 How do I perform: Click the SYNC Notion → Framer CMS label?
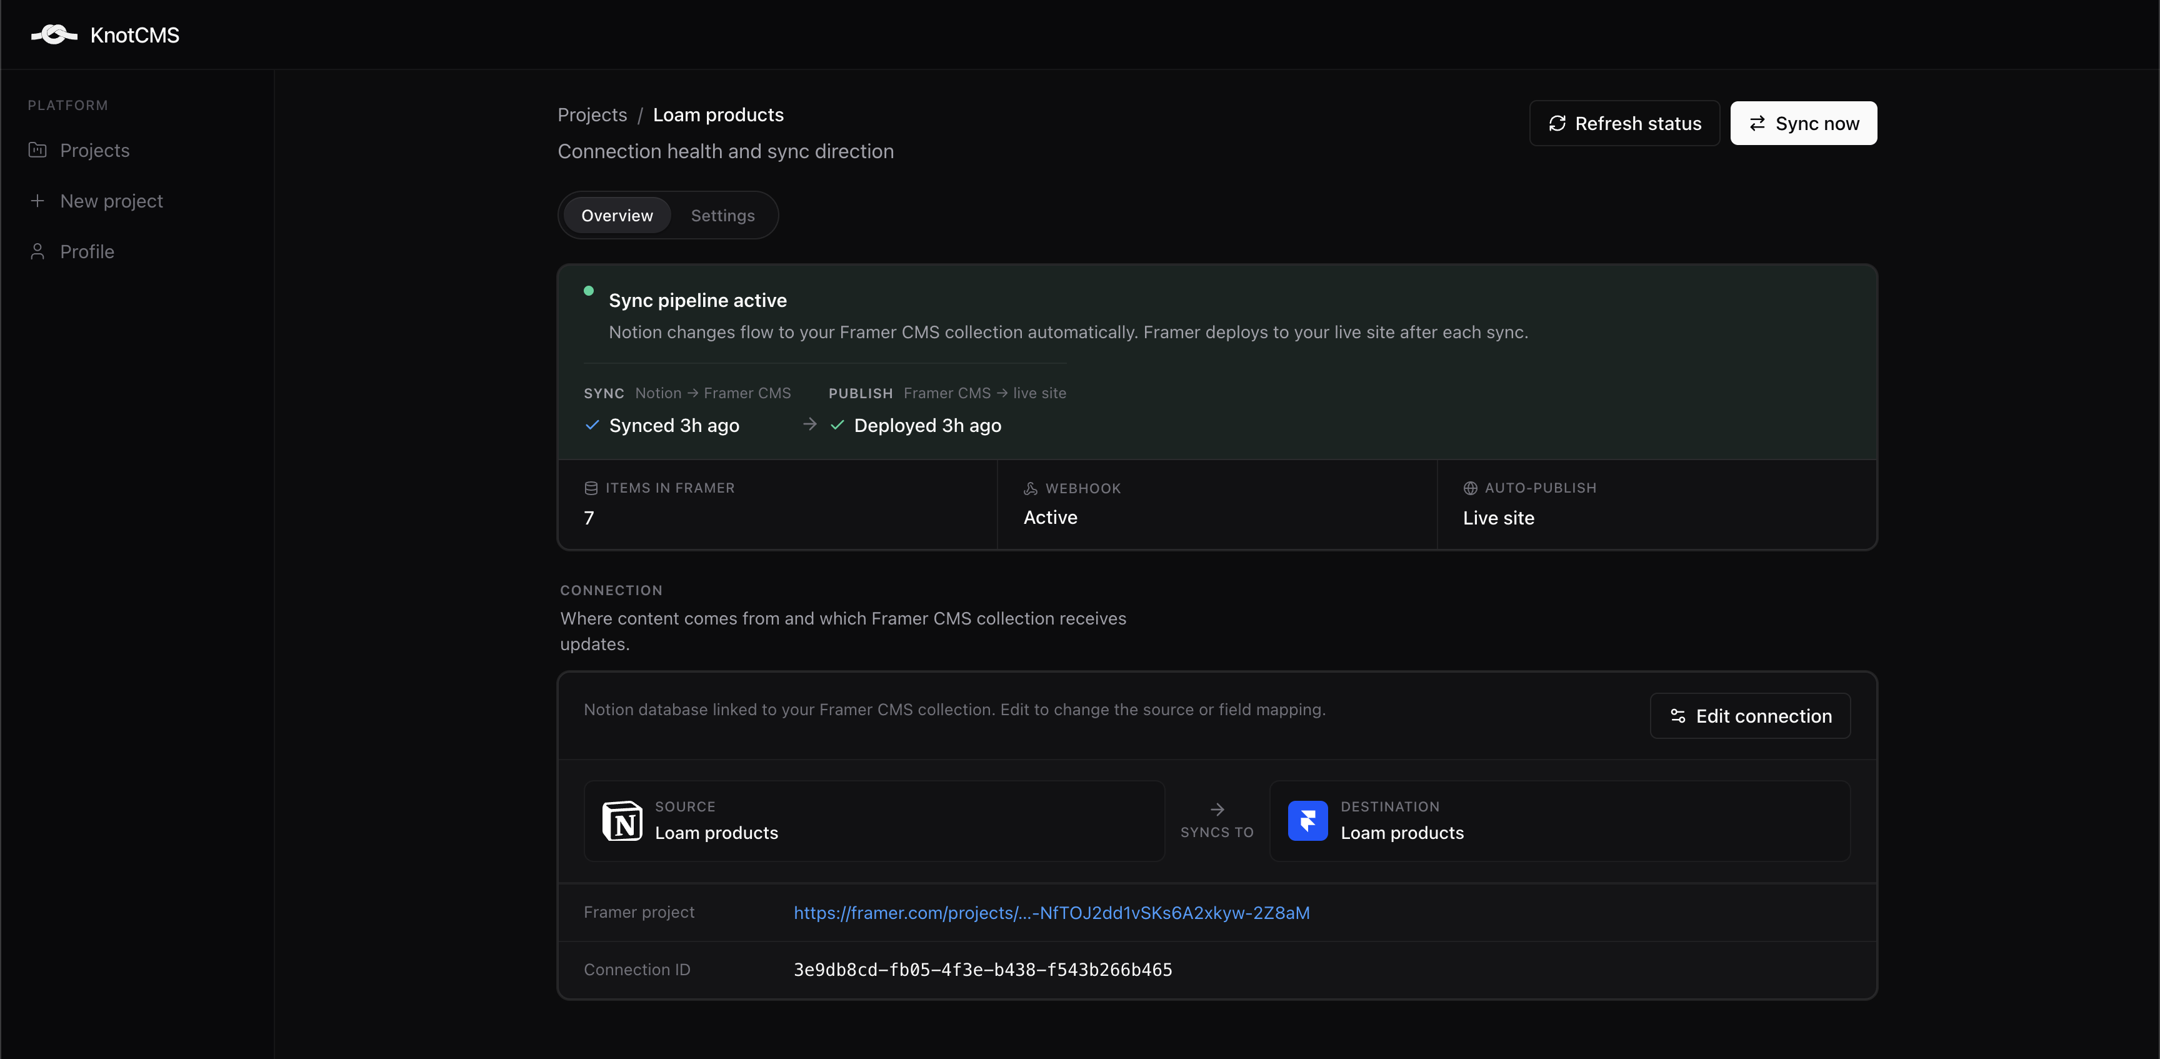coord(687,393)
